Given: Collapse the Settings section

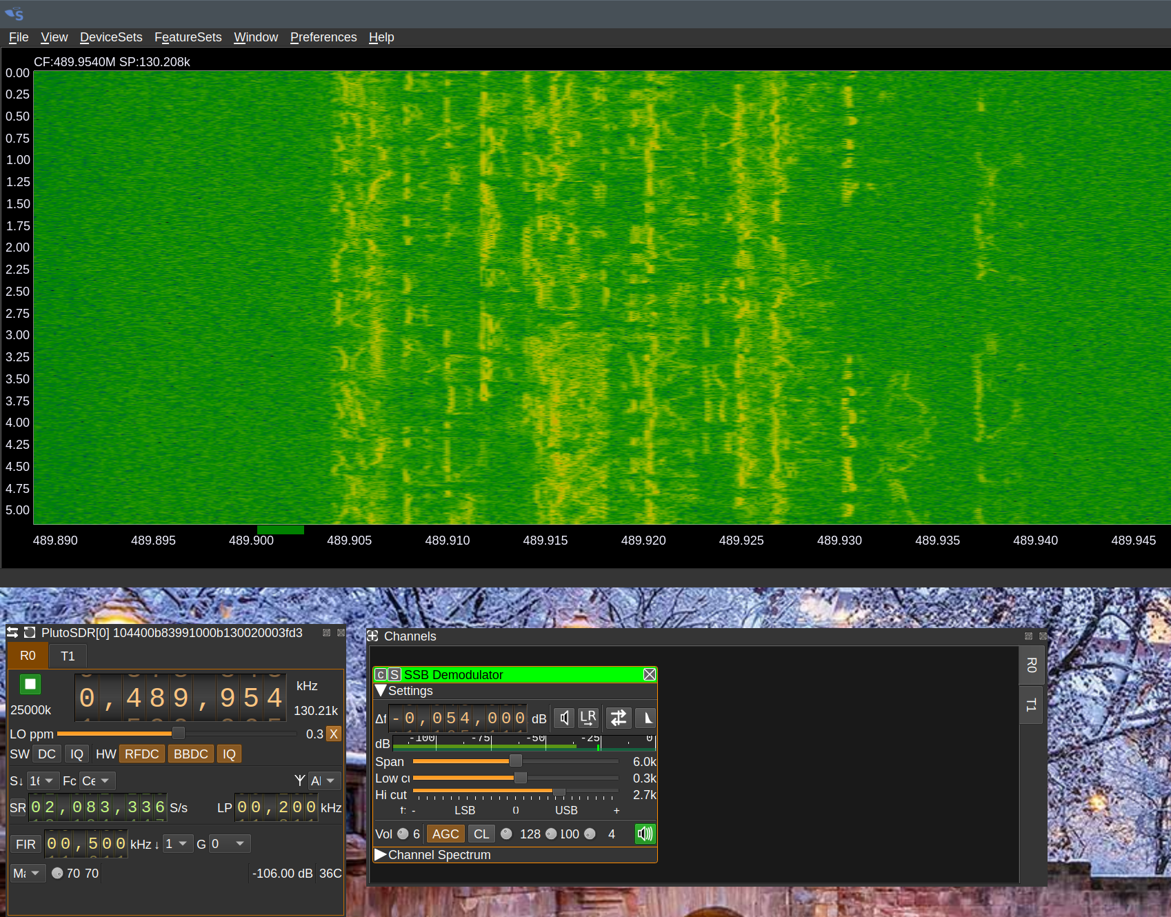Looking at the screenshot, I should coord(381,691).
